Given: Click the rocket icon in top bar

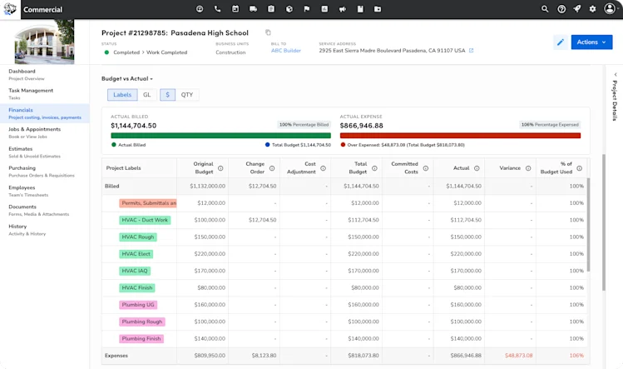Looking at the screenshot, I should click(x=577, y=9).
